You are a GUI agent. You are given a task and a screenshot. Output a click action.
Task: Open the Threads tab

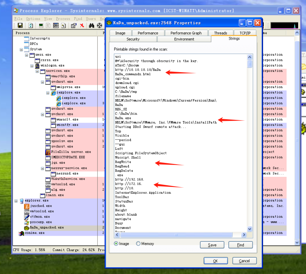click(220, 33)
